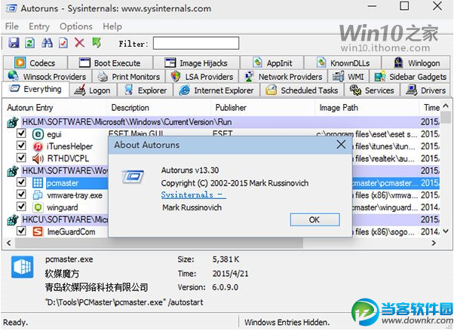Click the Find binoculars icon
The image size is (454, 331).
tap(47, 43)
